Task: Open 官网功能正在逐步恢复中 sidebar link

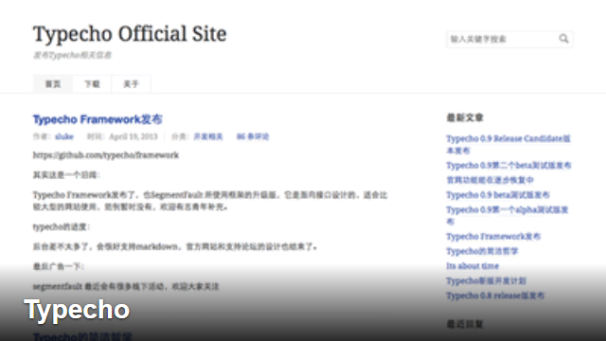Action: [x=490, y=180]
